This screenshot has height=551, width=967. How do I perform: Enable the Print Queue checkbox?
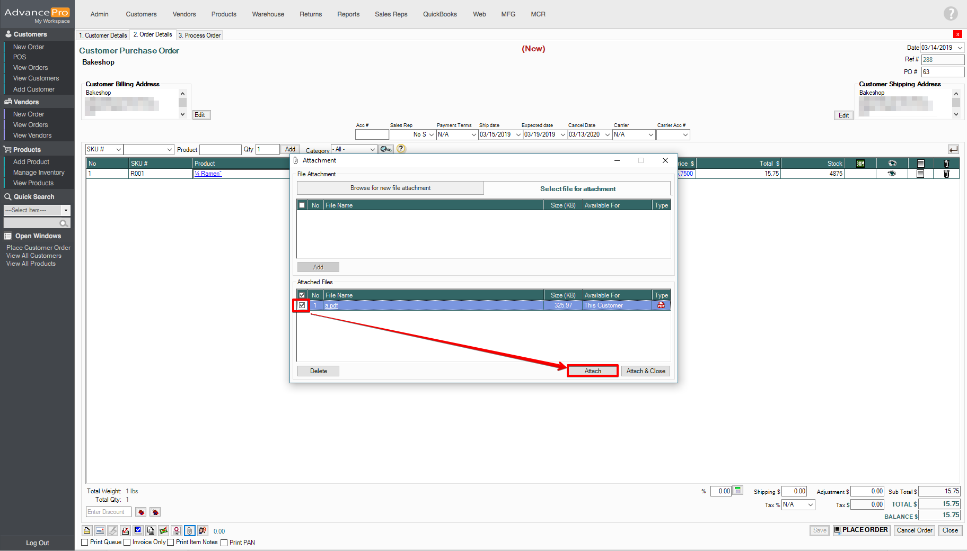pyautogui.click(x=85, y=542)
